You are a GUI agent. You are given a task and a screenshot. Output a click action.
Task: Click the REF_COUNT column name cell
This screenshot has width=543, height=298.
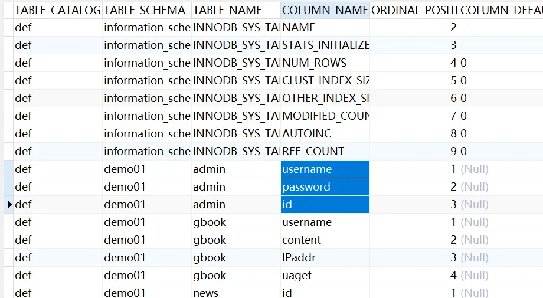tap(325, 152)
